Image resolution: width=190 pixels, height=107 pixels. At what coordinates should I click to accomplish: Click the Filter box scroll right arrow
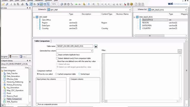[178, 101]
